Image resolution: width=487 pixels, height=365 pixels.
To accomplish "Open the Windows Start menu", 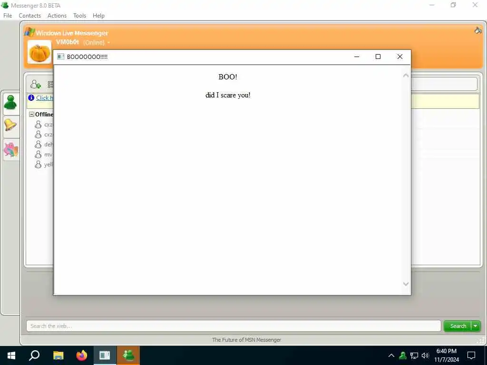I will [x=11, y=355].
